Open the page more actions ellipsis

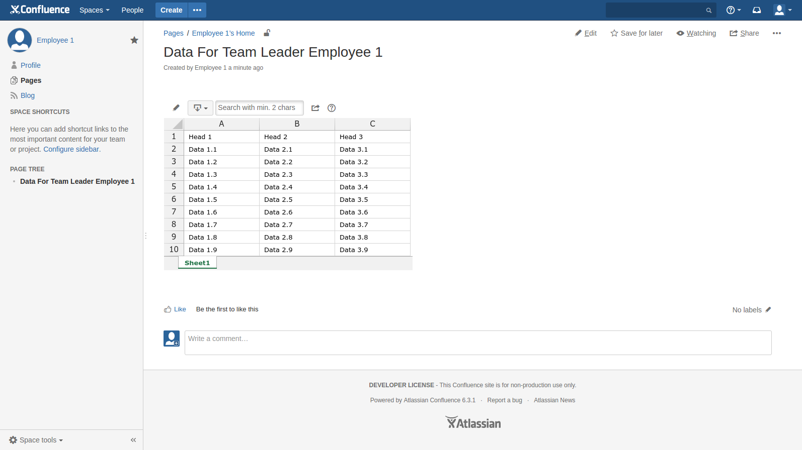click(x=777, y=33)
